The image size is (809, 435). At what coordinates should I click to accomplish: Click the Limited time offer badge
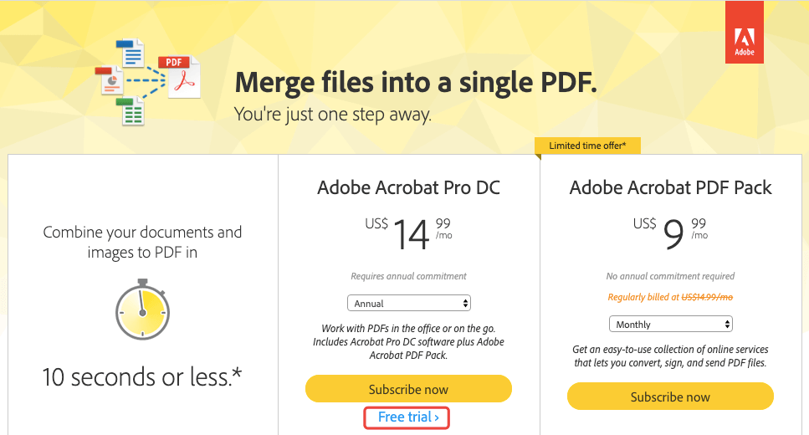pos(588,146)
